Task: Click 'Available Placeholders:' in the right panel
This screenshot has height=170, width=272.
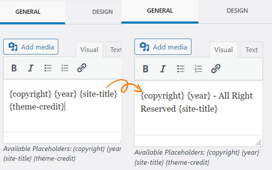Action: 170,153
